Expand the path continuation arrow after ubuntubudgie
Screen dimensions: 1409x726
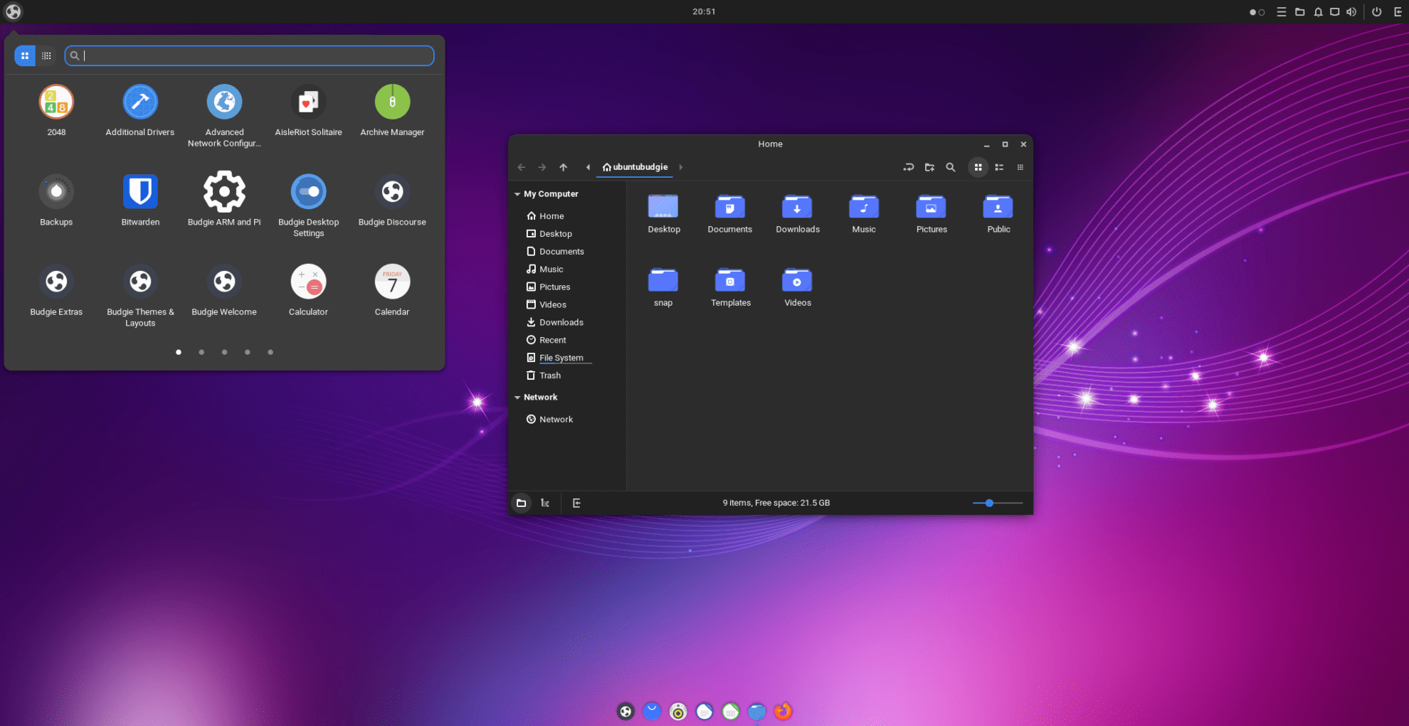[680, 167]
